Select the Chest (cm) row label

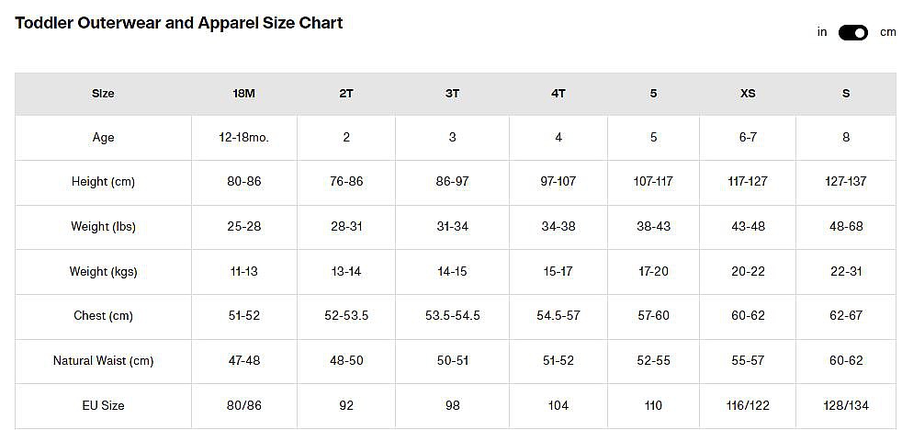tap(103, 316)
